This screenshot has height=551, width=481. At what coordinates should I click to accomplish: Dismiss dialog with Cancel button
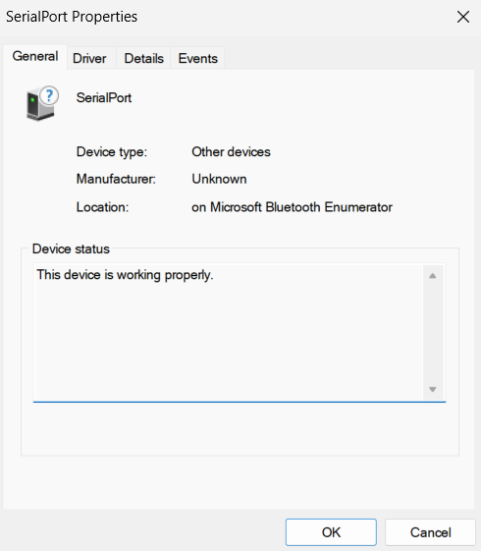point(430,532)
